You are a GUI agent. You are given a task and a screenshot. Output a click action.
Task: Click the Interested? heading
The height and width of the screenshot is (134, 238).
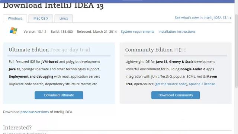tap(17, 127)
